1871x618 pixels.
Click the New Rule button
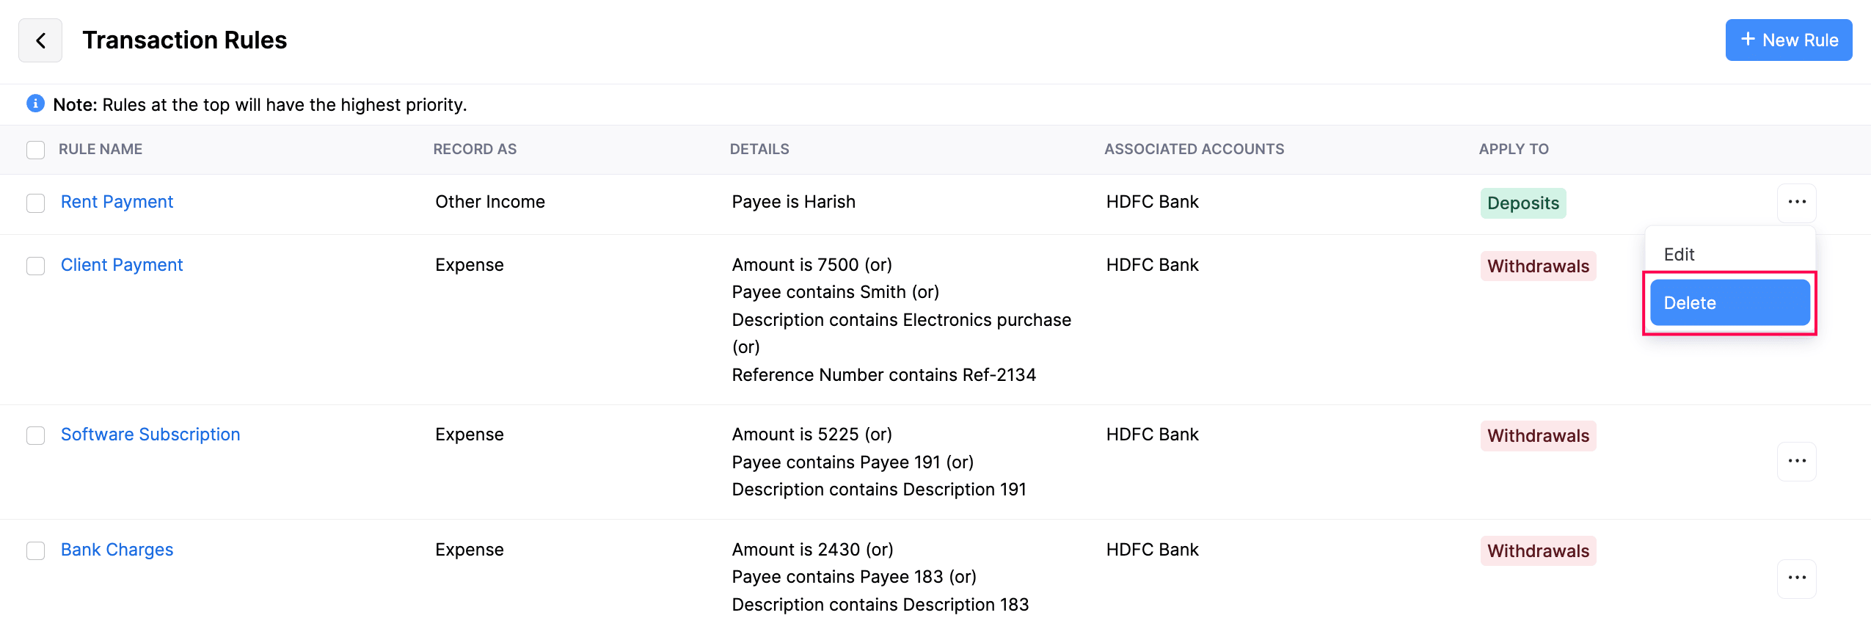(x=1788, y=40)
